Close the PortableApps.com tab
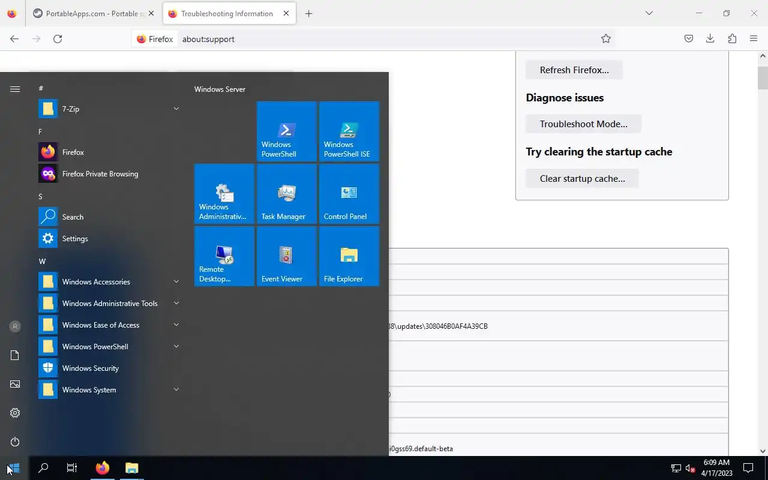 151,13
